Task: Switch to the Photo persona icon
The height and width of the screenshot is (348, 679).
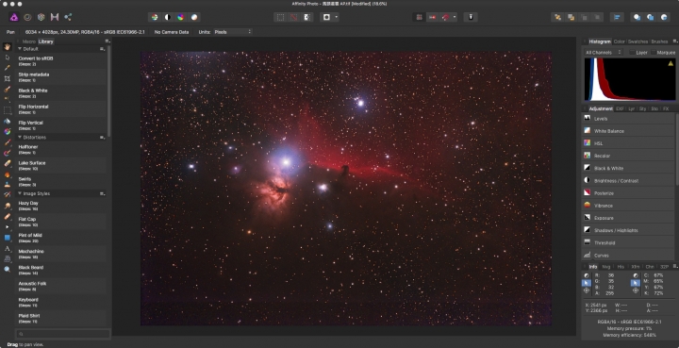Action: point(14,17)
